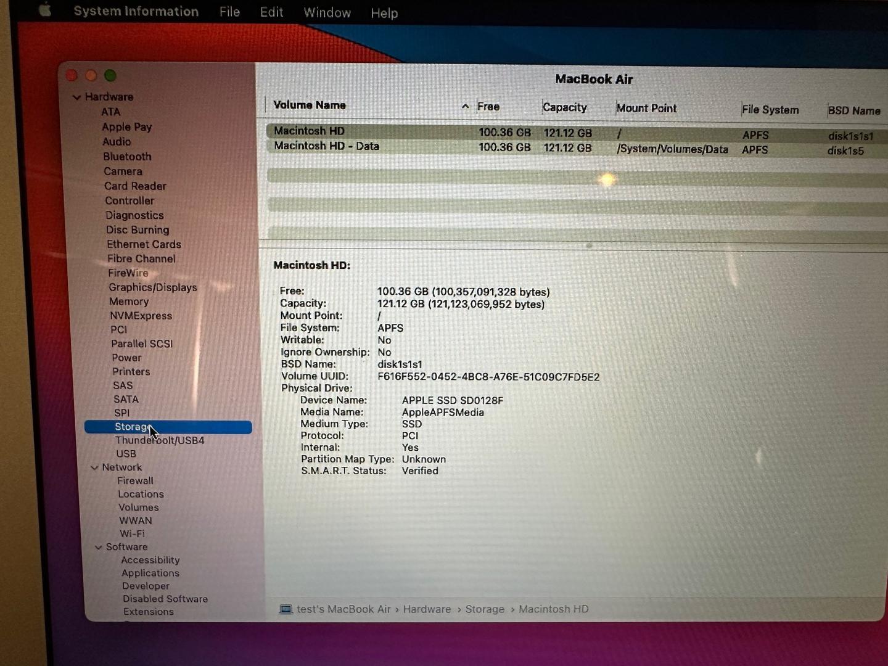888x666 pixels.
Task: Select Wi-Fi under Network
Action: coord(132,534)
